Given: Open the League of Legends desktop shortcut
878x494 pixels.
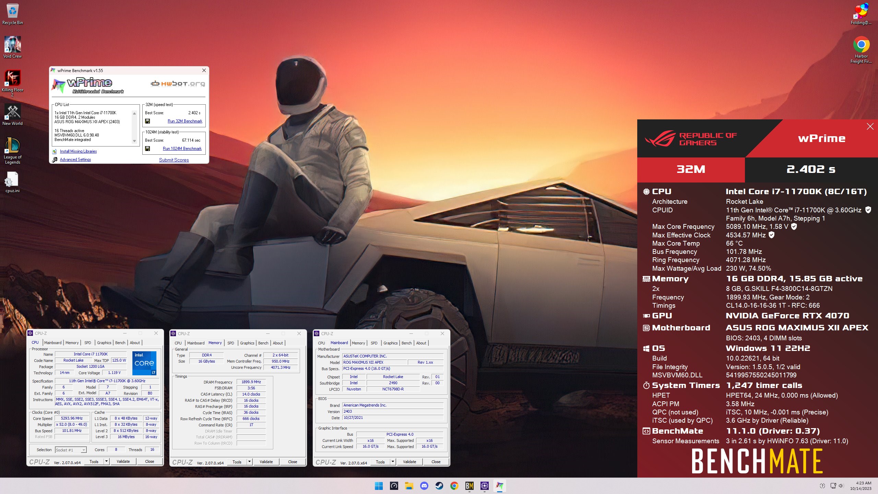Looking at the screenshot, I should tap(13, 151).
